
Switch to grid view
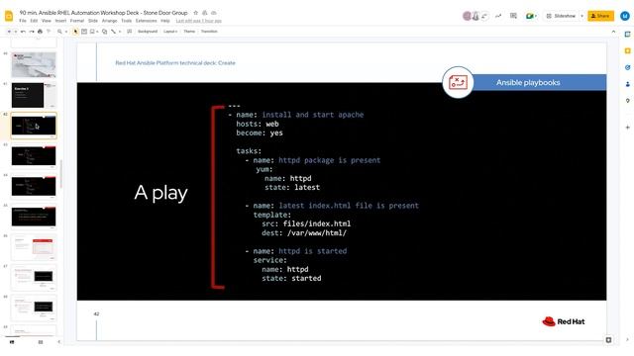[41, 342]
